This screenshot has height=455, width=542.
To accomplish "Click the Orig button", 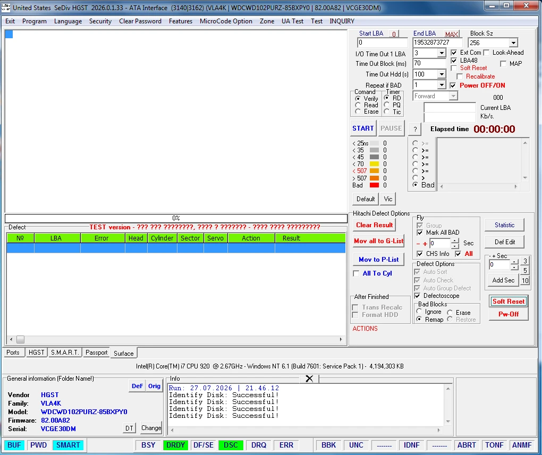I will pyautogui.click(x=154, y=386).
